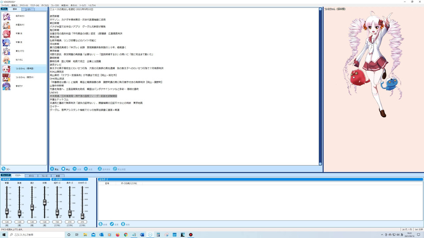
Task: Select the 琴葉 葵 voice with blue hair
Action: (7, 42)
